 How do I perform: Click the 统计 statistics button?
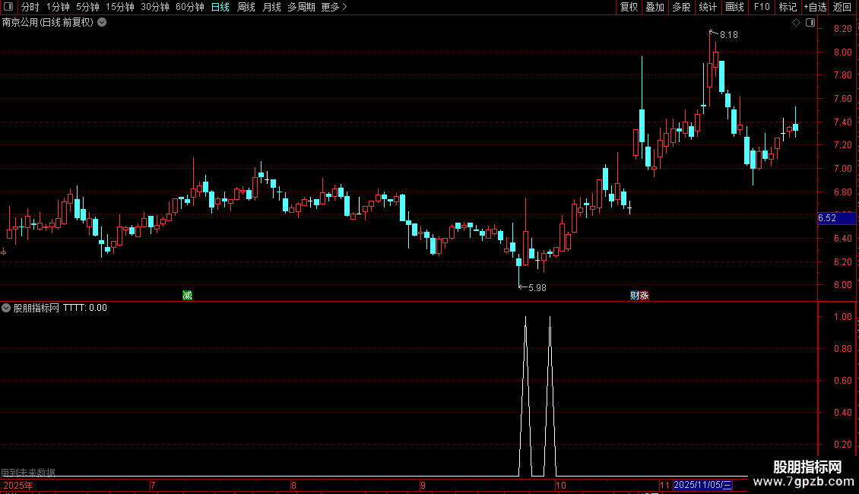pyautogui.click(x=707, y=7)
